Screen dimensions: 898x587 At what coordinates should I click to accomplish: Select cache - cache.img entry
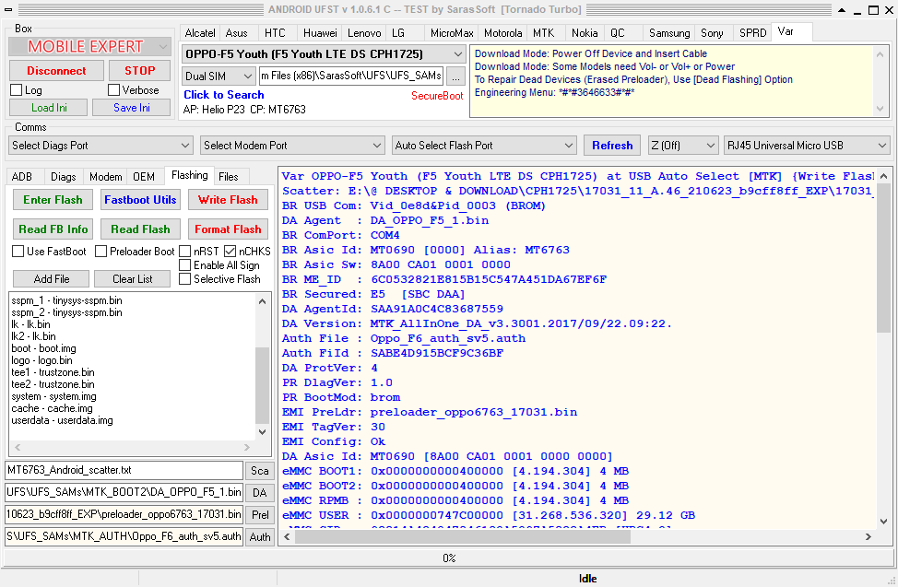[52, 408]
